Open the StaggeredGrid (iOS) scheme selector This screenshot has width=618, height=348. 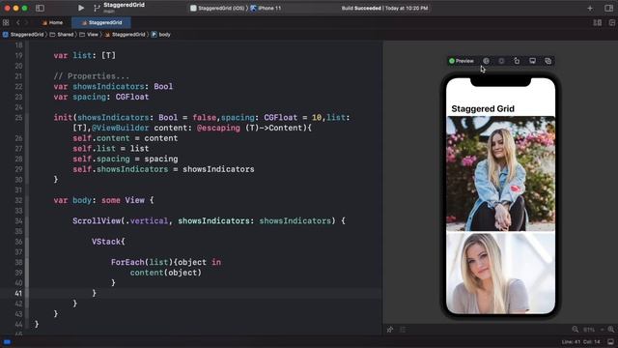point(217,8)
